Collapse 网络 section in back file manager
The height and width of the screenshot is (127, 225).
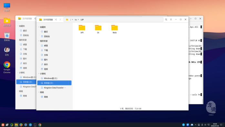pos(18,91)
